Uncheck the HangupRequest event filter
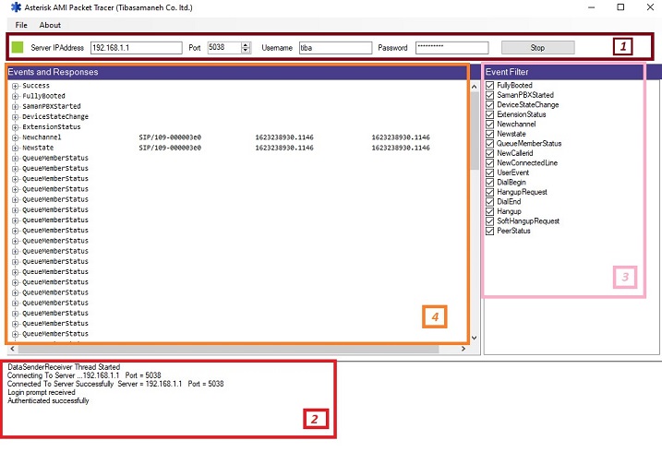Image resolution: width=662 pixels, height=464 pixels. pos(490,192)
